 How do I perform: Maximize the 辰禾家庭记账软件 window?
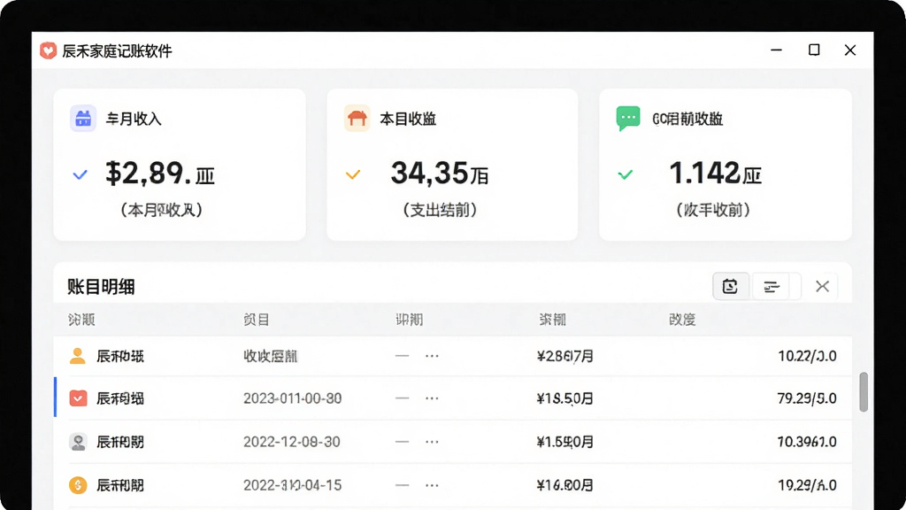point(814,50)
